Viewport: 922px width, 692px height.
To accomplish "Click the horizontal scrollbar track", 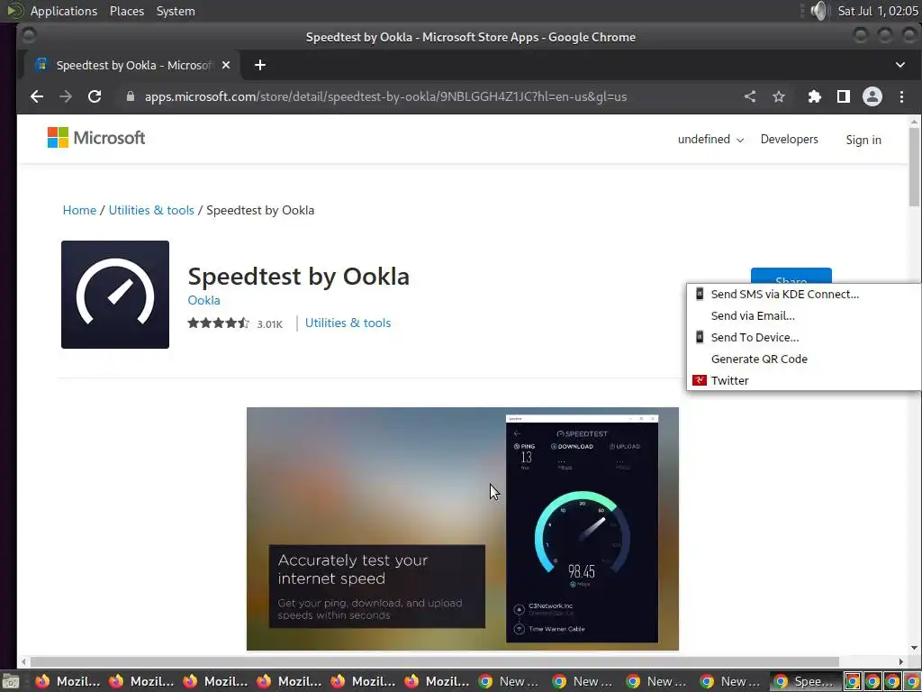I will coord(462,661).
